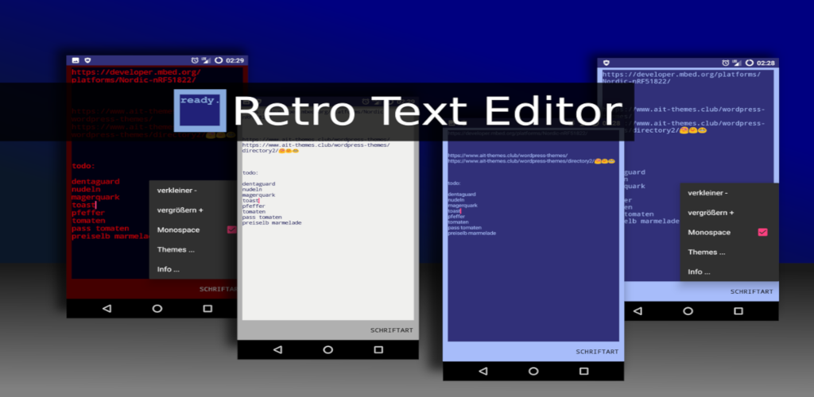Click the 'dentaguard' line in the white editor
Screen dimensions: 814x397
point(262,184)
